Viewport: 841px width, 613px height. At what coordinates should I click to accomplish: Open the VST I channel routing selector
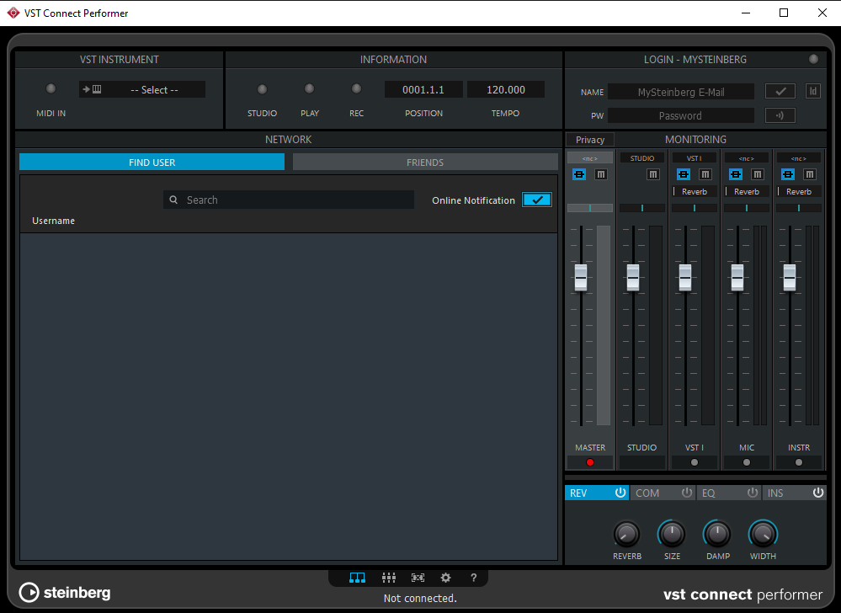tap(694, 158)
